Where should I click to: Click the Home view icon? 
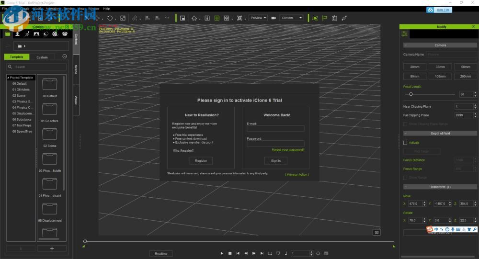pyautogui.click(x=194, y=18)
